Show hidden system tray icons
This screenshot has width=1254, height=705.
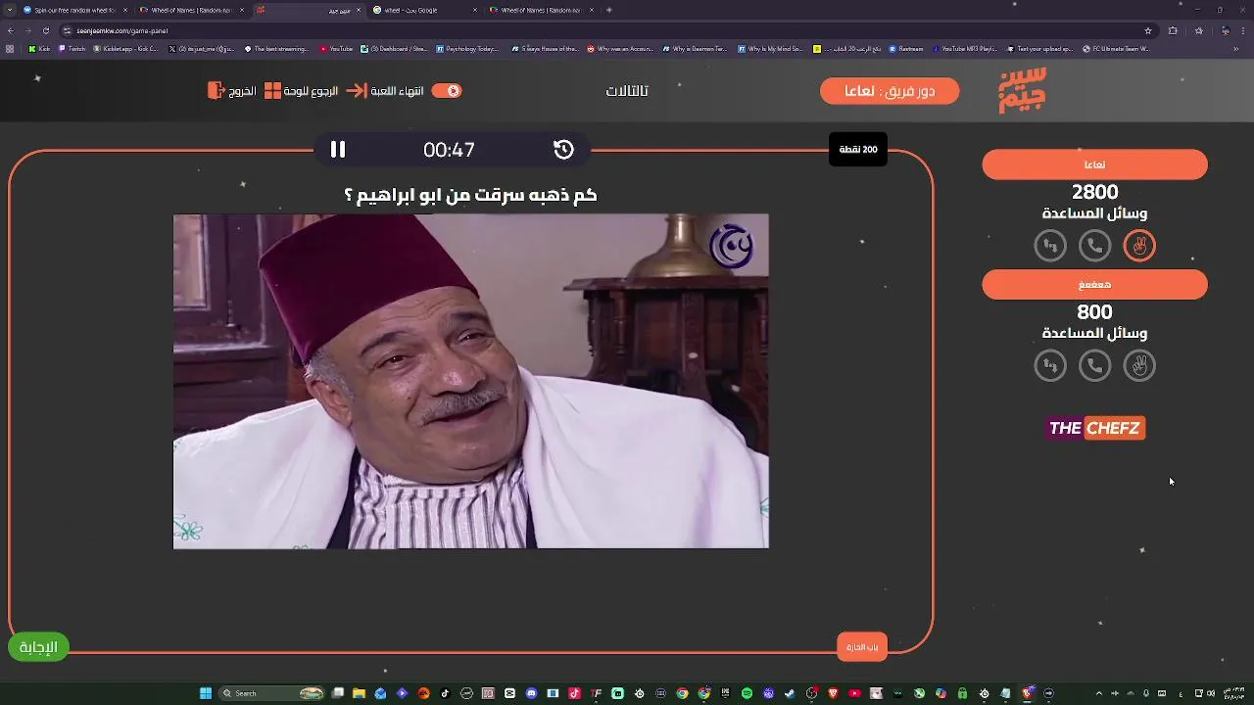(x=1098, y=693)
